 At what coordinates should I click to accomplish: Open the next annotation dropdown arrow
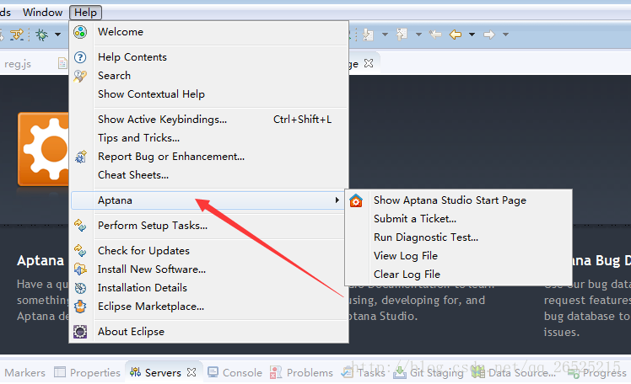pos(385,35)
